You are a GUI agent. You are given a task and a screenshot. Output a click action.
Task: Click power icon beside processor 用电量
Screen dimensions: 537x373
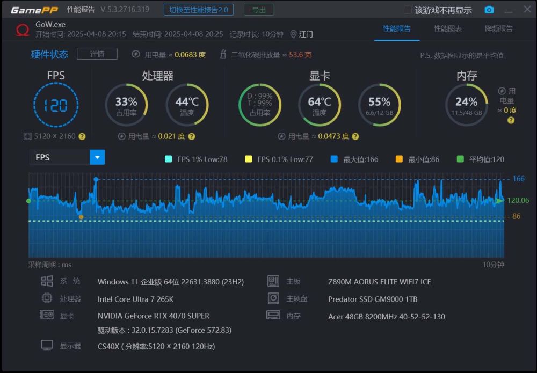tap(121, 136)
